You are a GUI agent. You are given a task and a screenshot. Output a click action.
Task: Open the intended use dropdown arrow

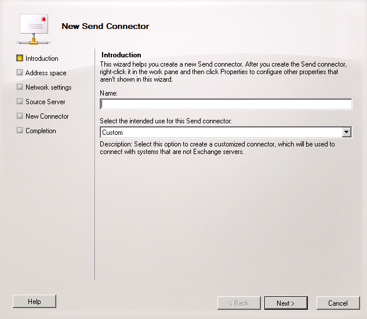coord(346,132)
